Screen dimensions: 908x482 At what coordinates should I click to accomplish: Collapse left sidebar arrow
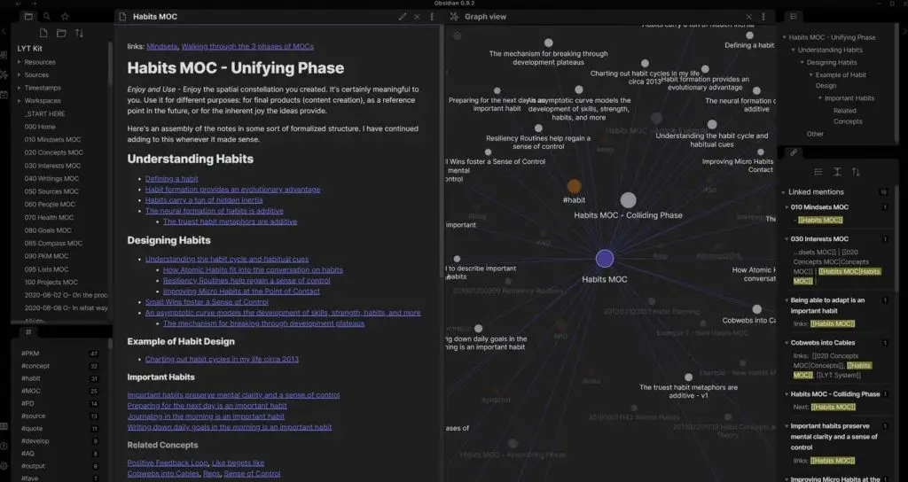(x=4, y=31)
